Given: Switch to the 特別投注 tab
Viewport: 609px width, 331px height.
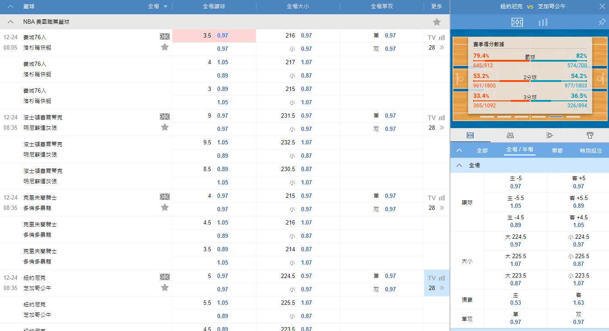Looking at the screenshot, I should (591, 150).
